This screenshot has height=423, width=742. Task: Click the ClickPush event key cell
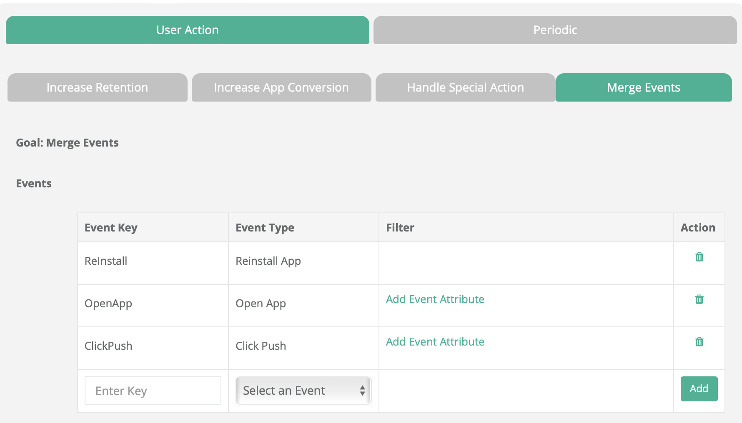108,346
